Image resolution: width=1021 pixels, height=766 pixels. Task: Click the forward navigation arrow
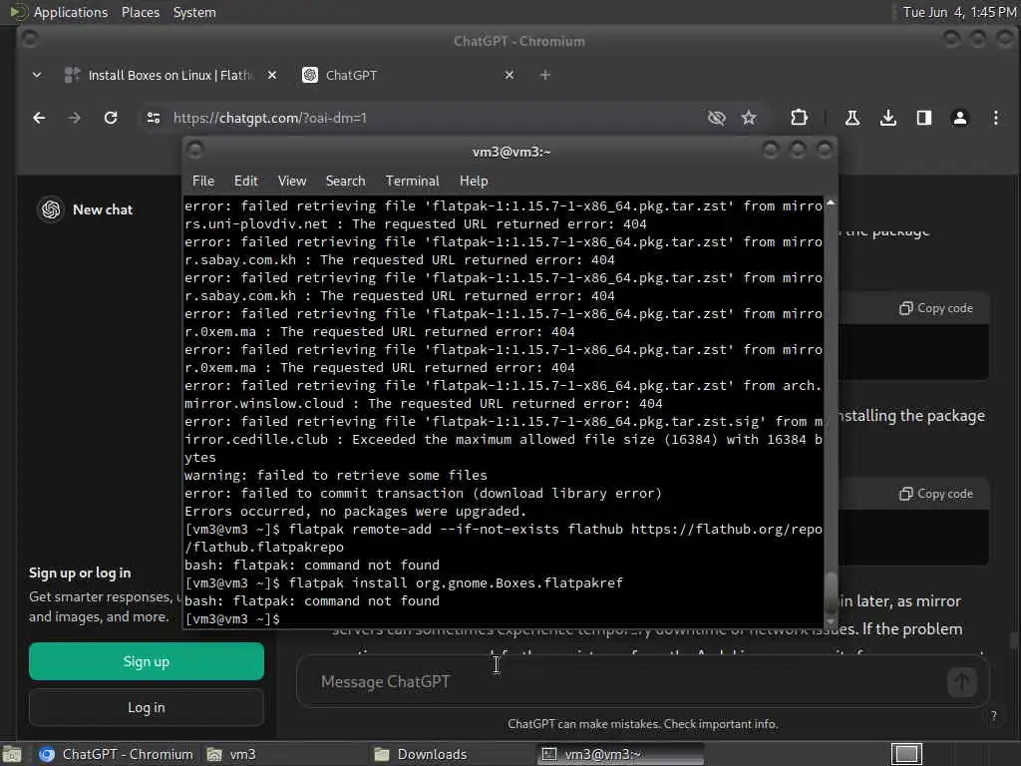click(74, 118)
